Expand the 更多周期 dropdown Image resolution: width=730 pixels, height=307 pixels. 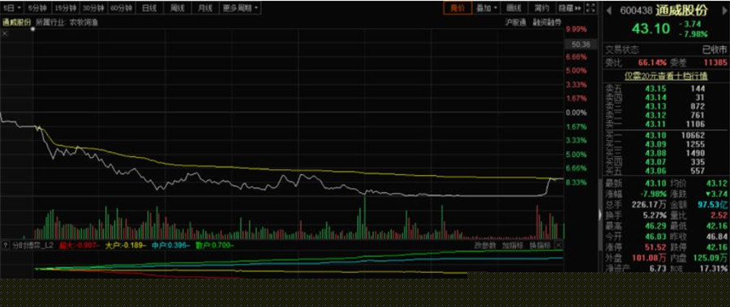coord(240,8)
